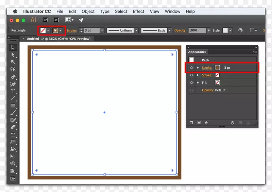Screen dimensions: 272x192
Task: Open Adobe Stock with St icon
Action: coord(56,20)
